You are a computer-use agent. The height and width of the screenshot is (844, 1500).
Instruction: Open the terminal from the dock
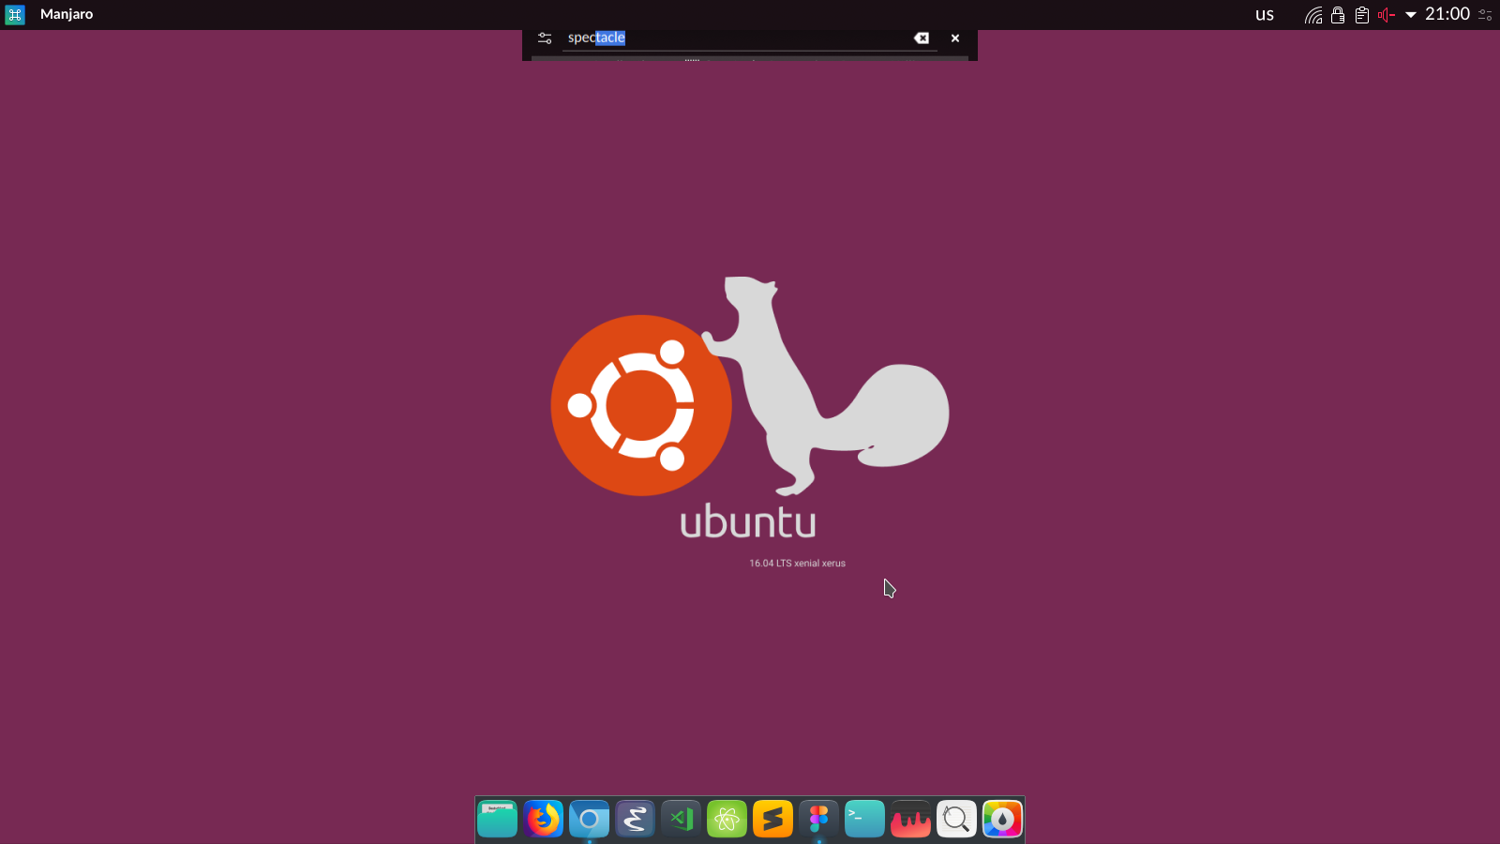point(864,820)
